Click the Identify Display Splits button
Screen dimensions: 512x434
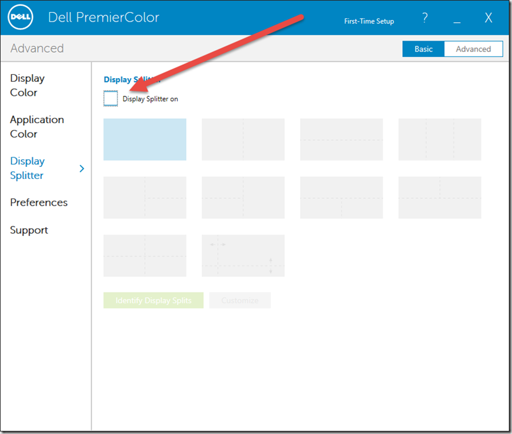pyautogui.click(x=154, y=300)
